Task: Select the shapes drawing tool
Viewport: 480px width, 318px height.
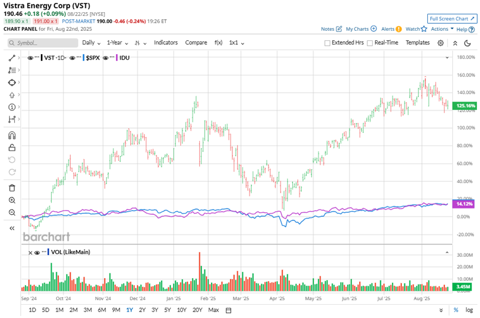Action: tap(12, 82)
